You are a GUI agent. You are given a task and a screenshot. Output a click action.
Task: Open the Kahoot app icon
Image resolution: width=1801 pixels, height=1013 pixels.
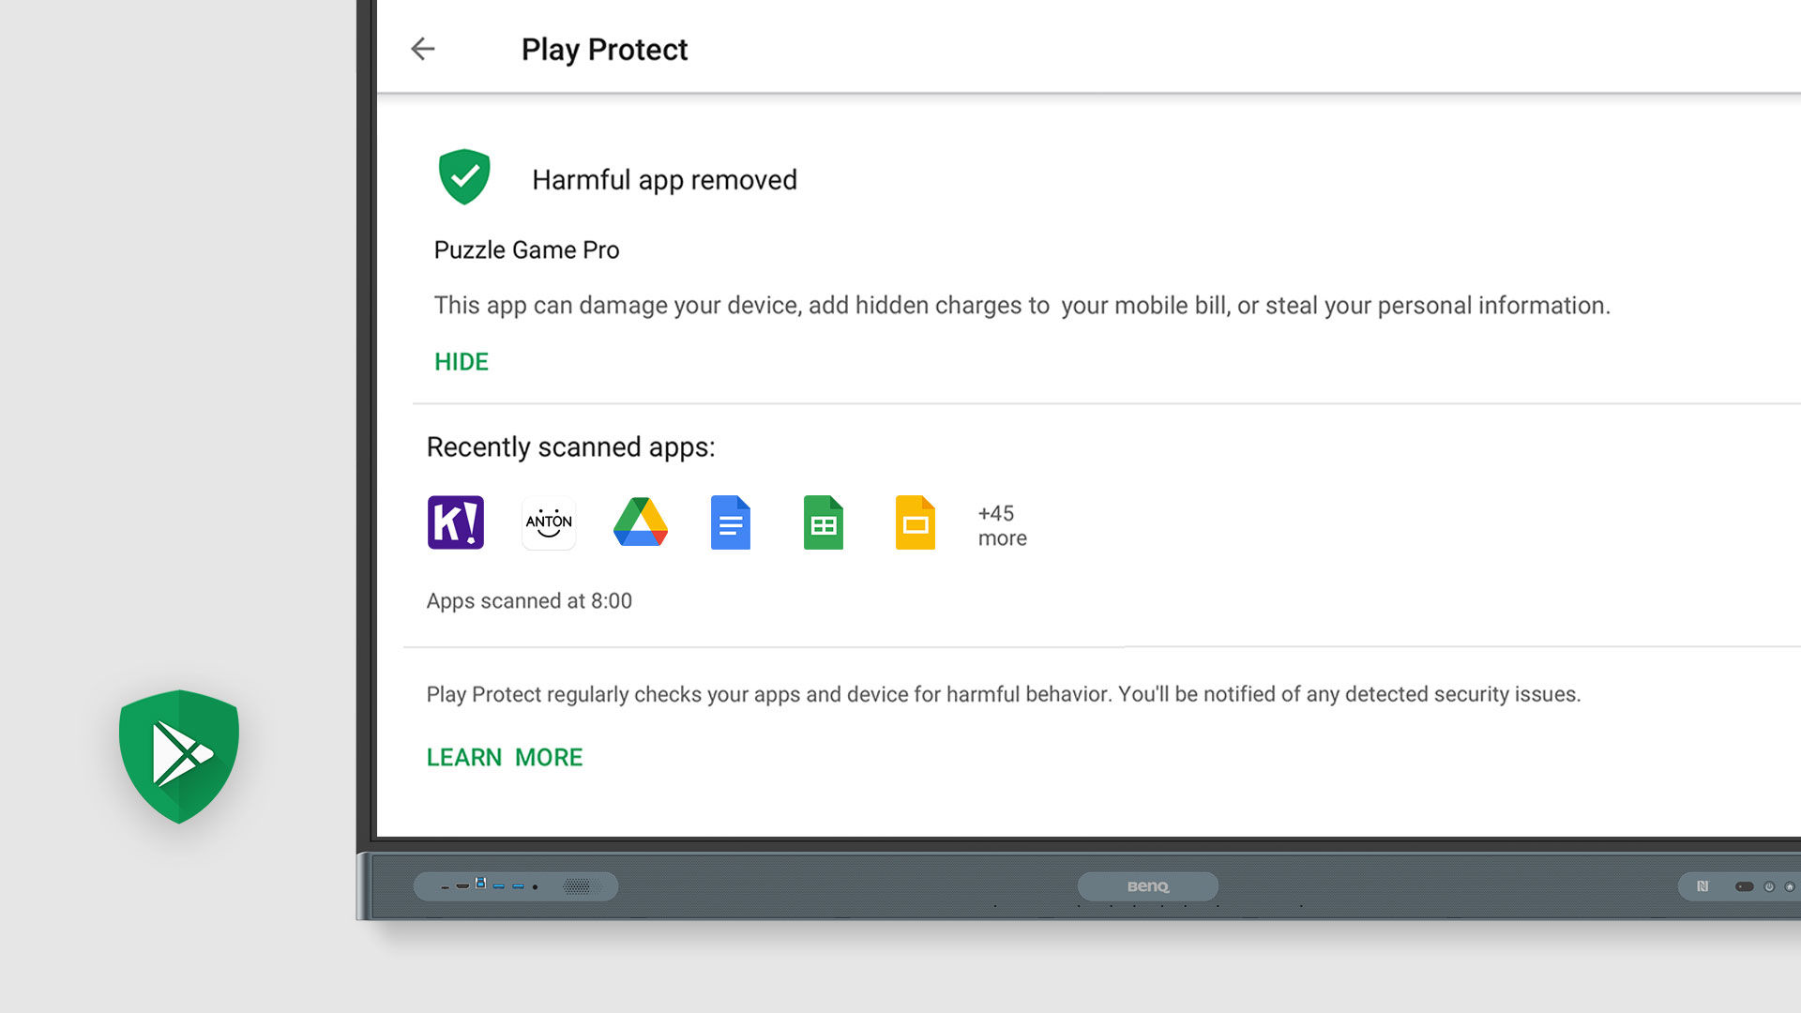456,522
